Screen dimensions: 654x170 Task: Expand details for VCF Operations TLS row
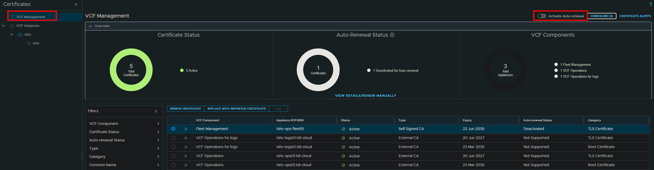click(185, 156)
